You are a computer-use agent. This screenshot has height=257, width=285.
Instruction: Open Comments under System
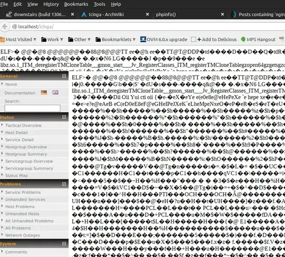[x=16, y=252]
